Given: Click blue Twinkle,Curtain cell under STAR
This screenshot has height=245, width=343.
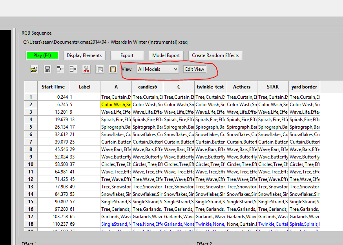Looking at the screenshot, I should tap(273, 224).
